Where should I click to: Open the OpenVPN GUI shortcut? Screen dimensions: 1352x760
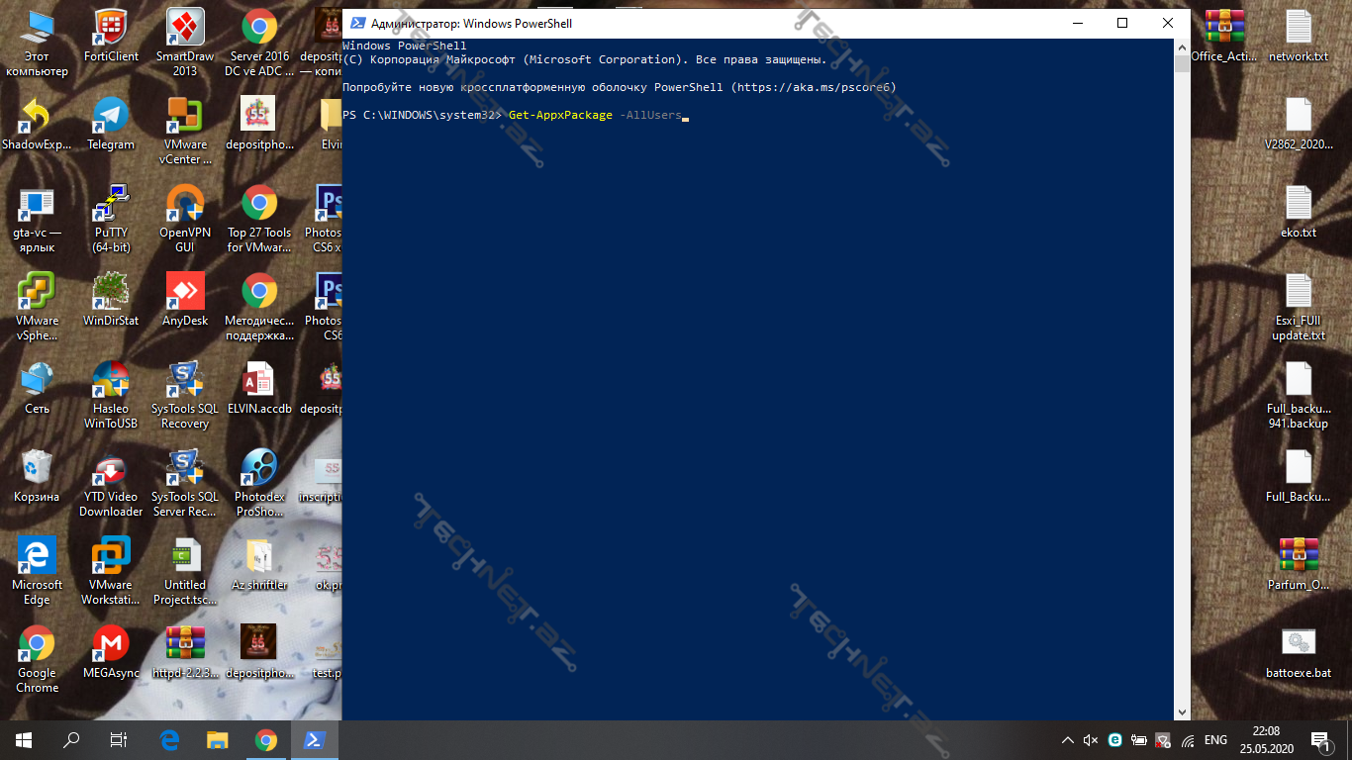(x=185, y=204)
